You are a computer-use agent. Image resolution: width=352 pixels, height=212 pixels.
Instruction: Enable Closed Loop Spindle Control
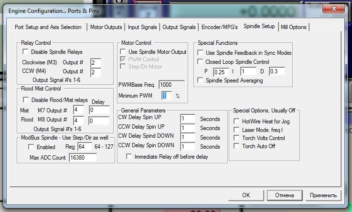200,61
